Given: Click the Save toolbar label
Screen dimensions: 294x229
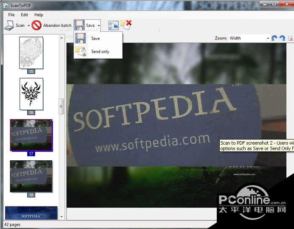Looking at the screenshot, I should (90, 25).
